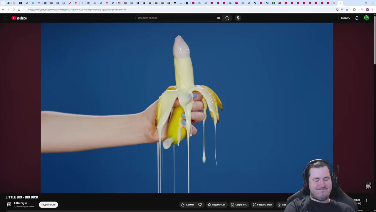Click the video player to pause
376x212 pixels.
pos(187,108)
